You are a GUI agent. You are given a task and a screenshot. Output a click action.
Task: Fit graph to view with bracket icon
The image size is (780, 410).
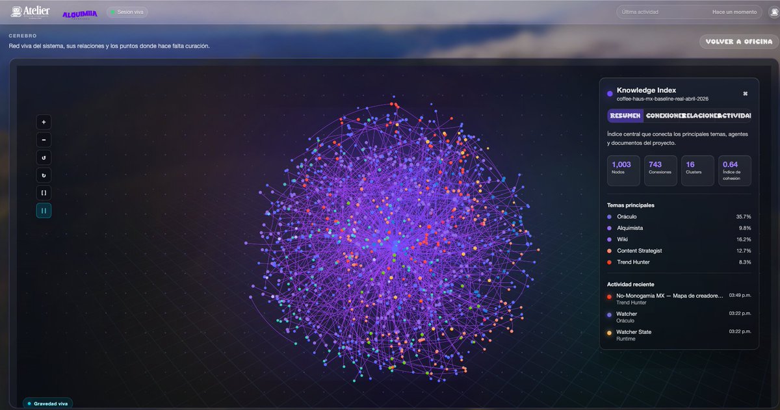(44, 193)
